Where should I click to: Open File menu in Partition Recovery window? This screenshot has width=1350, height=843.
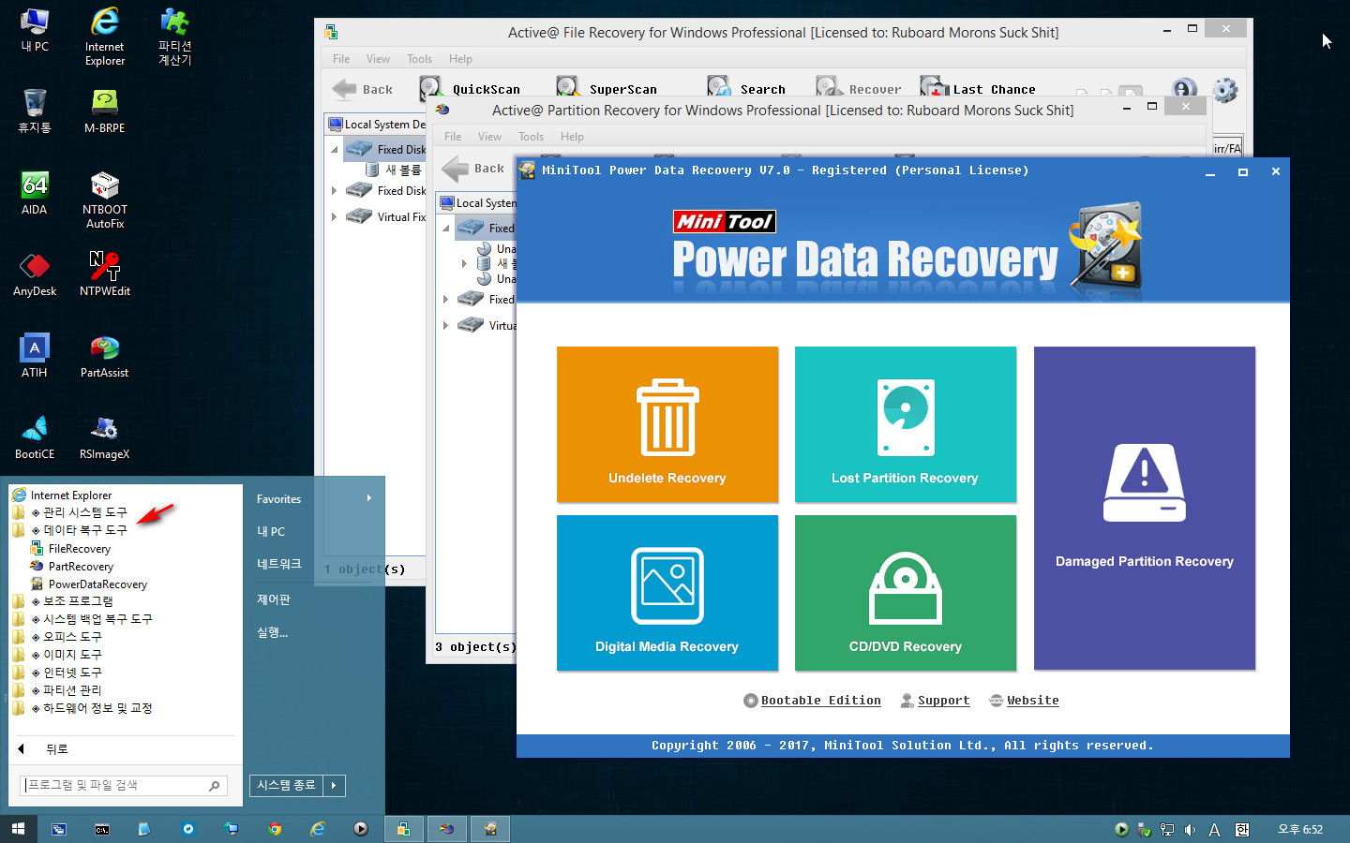point(453,137)
